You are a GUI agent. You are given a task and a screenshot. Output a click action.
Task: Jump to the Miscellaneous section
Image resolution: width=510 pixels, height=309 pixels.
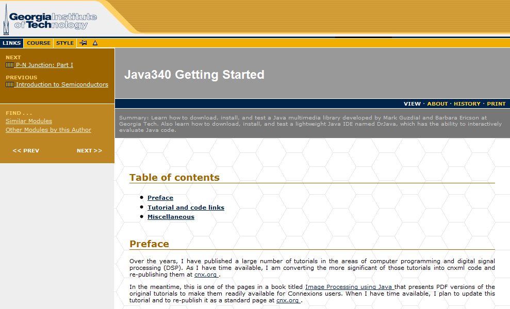click(171, 217)
